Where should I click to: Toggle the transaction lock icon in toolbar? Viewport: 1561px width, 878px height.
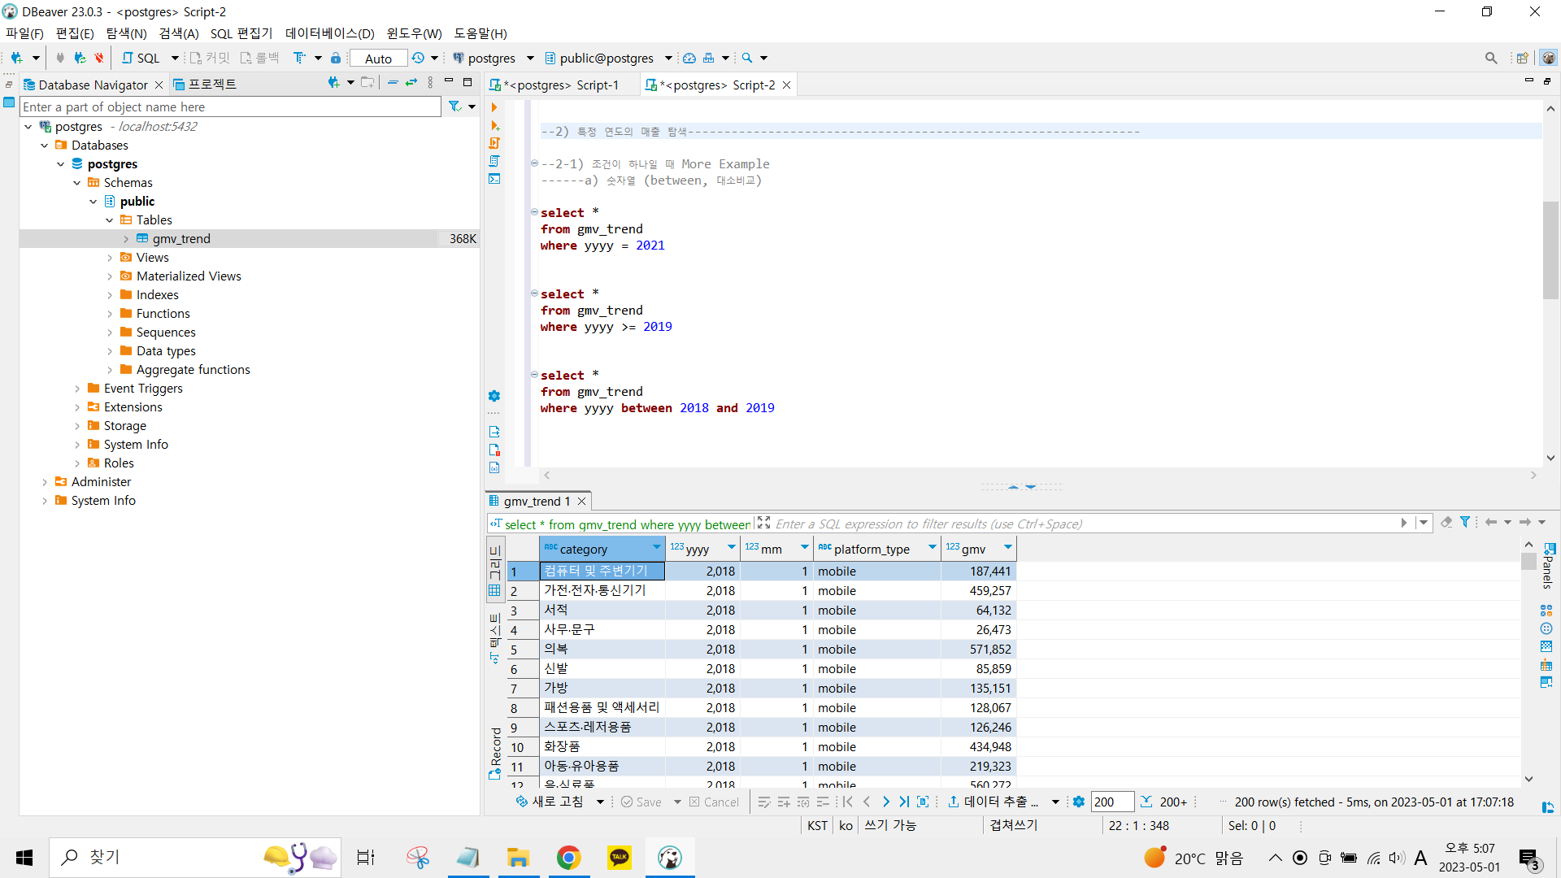click(336, 58)
